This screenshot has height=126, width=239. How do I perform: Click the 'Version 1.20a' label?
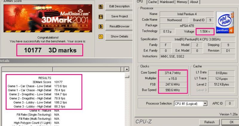click(228, 114)
